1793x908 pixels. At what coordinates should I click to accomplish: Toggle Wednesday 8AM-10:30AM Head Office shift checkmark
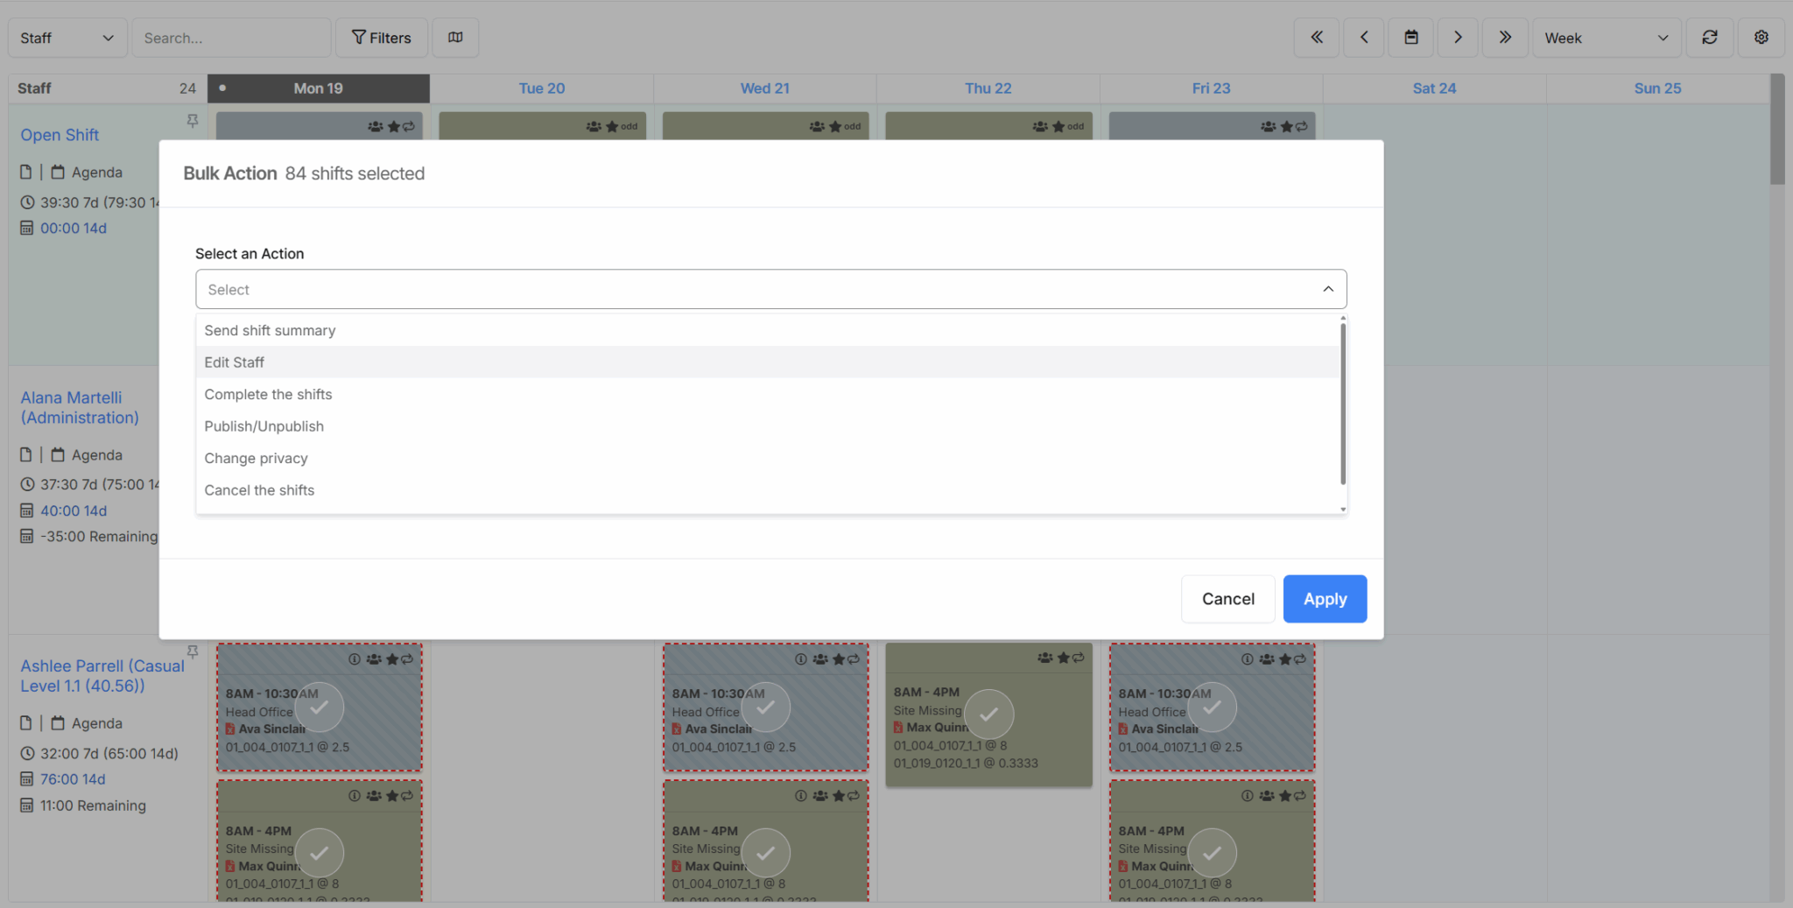pos(766,707)
